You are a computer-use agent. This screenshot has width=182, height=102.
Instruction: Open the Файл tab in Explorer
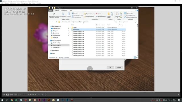(51, 10)
